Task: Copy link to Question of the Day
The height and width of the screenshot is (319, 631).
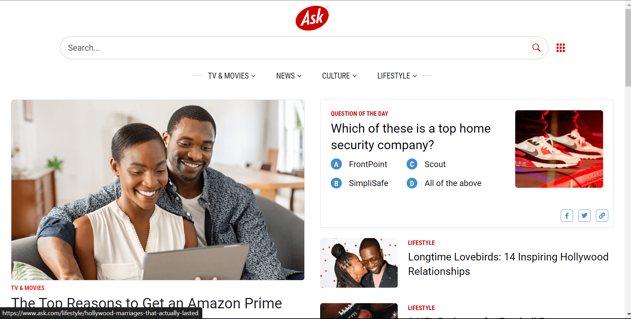Action: [602, 216]
